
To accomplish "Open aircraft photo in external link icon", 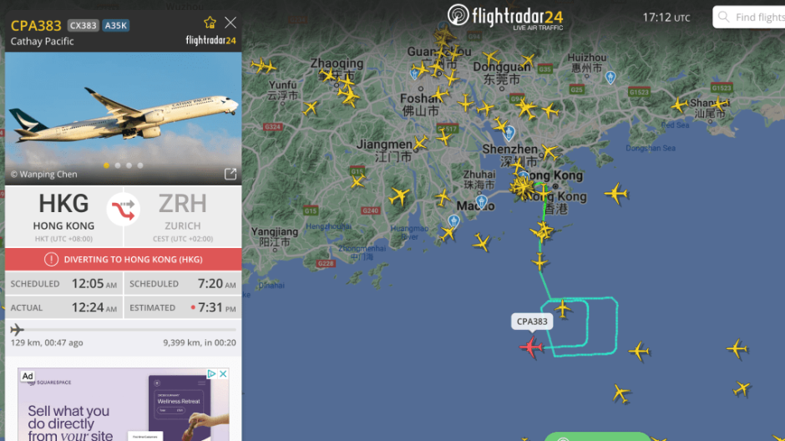I will click(x=230, y=174).
